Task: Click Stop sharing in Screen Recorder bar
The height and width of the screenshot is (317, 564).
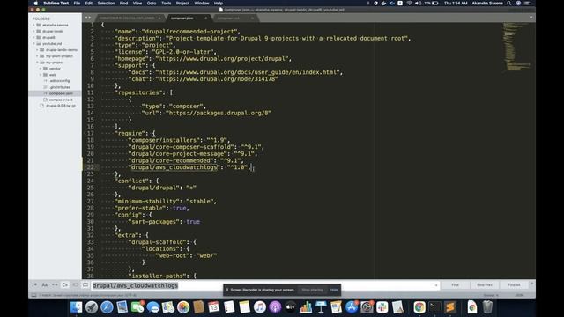Action: click(312, 290)
